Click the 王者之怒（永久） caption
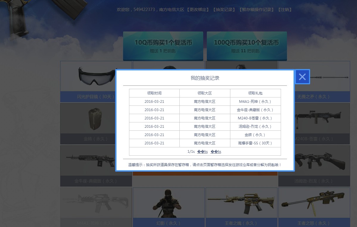This screenshot has width=357, height=227. (314, 223)
